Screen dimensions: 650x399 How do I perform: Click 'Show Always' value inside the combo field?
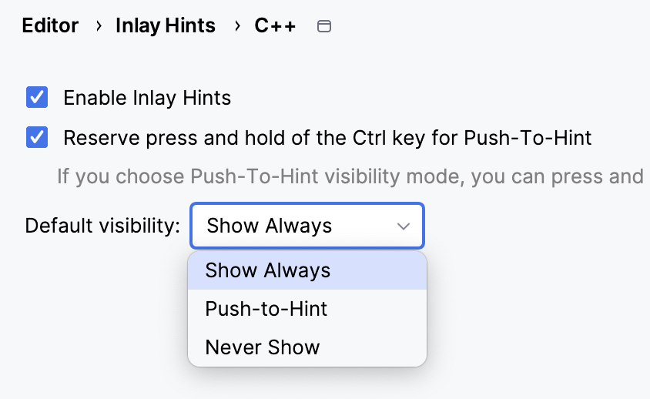(270, 226)
